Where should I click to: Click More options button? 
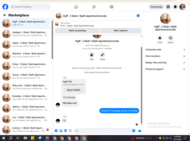coord(120,31)
